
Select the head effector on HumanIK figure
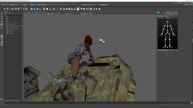(167, 22)
